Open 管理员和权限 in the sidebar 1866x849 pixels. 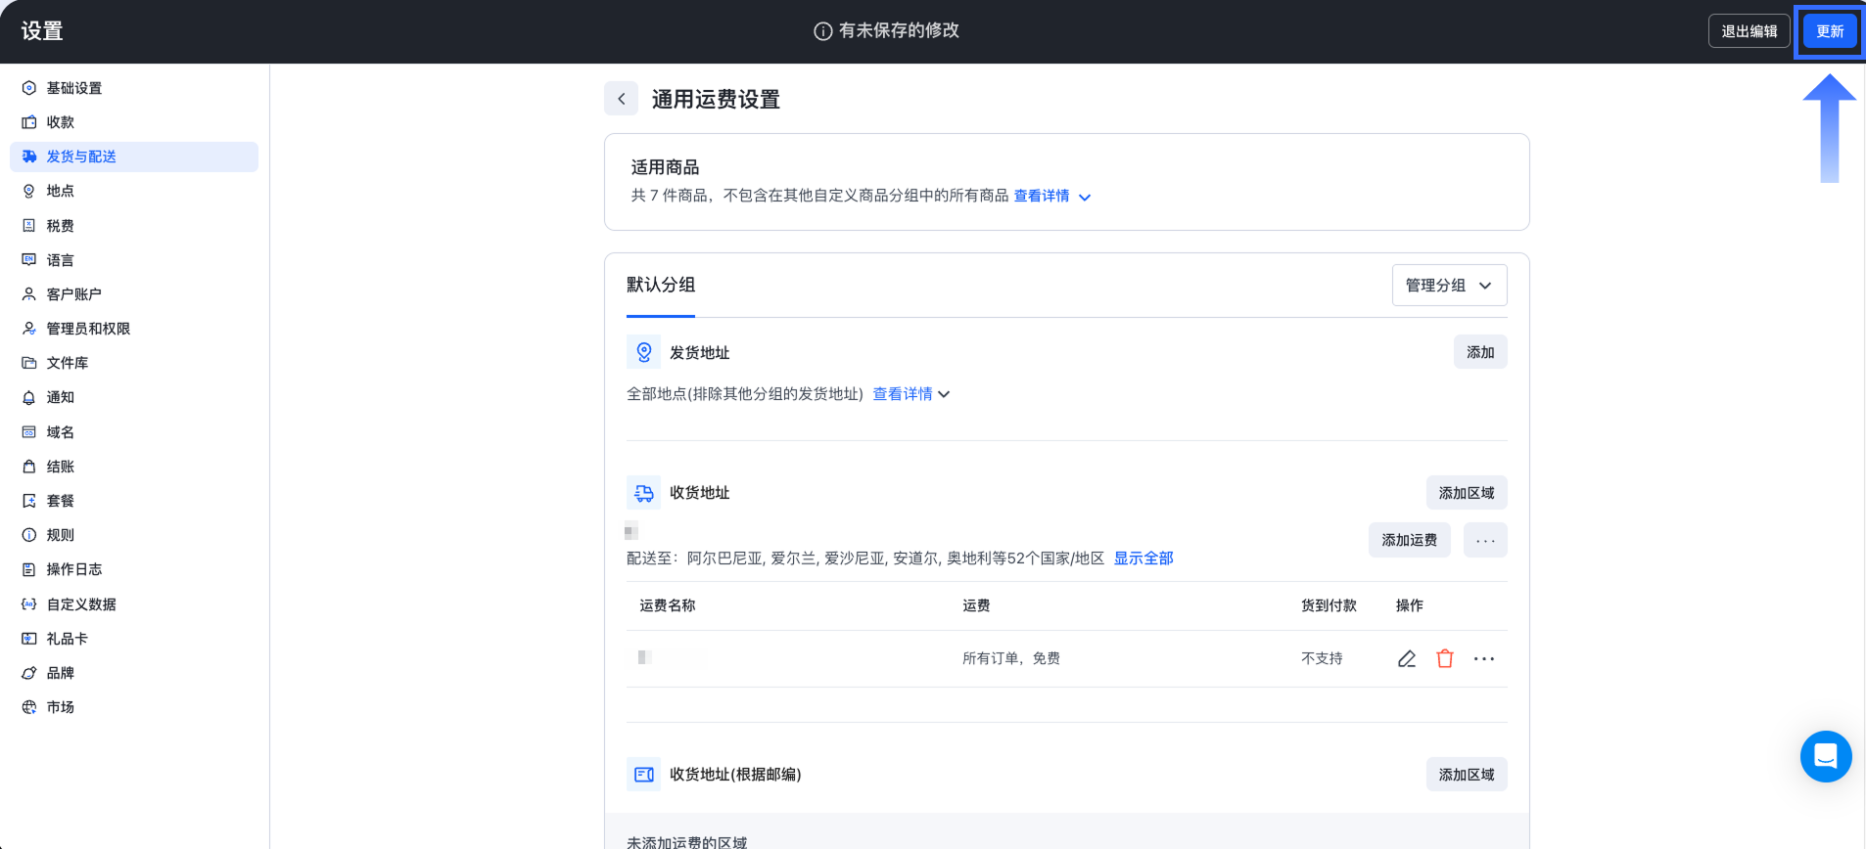point(88,329)
